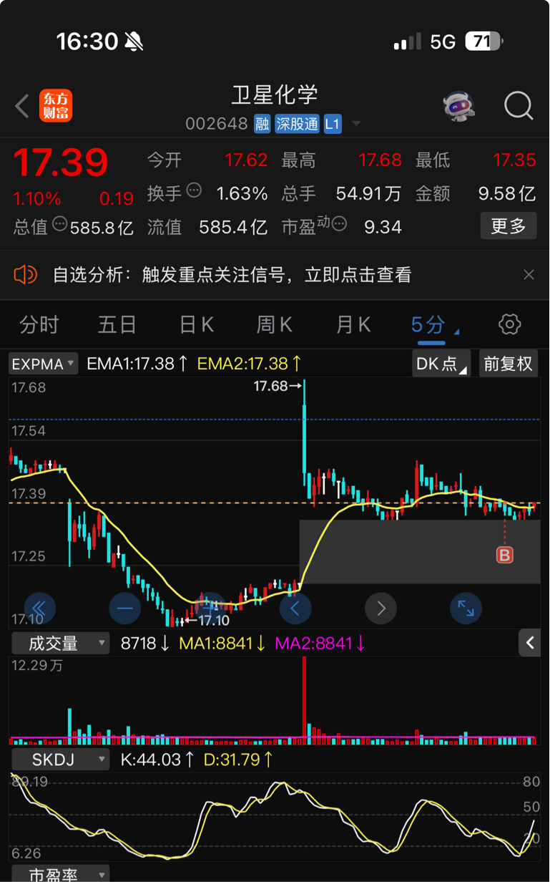This screenshot has height=882, width=550.
Task: Expand chart to fullscreen icon
Action: pos(466,609)
